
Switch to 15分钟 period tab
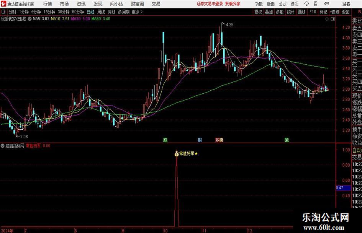[49, 12]
